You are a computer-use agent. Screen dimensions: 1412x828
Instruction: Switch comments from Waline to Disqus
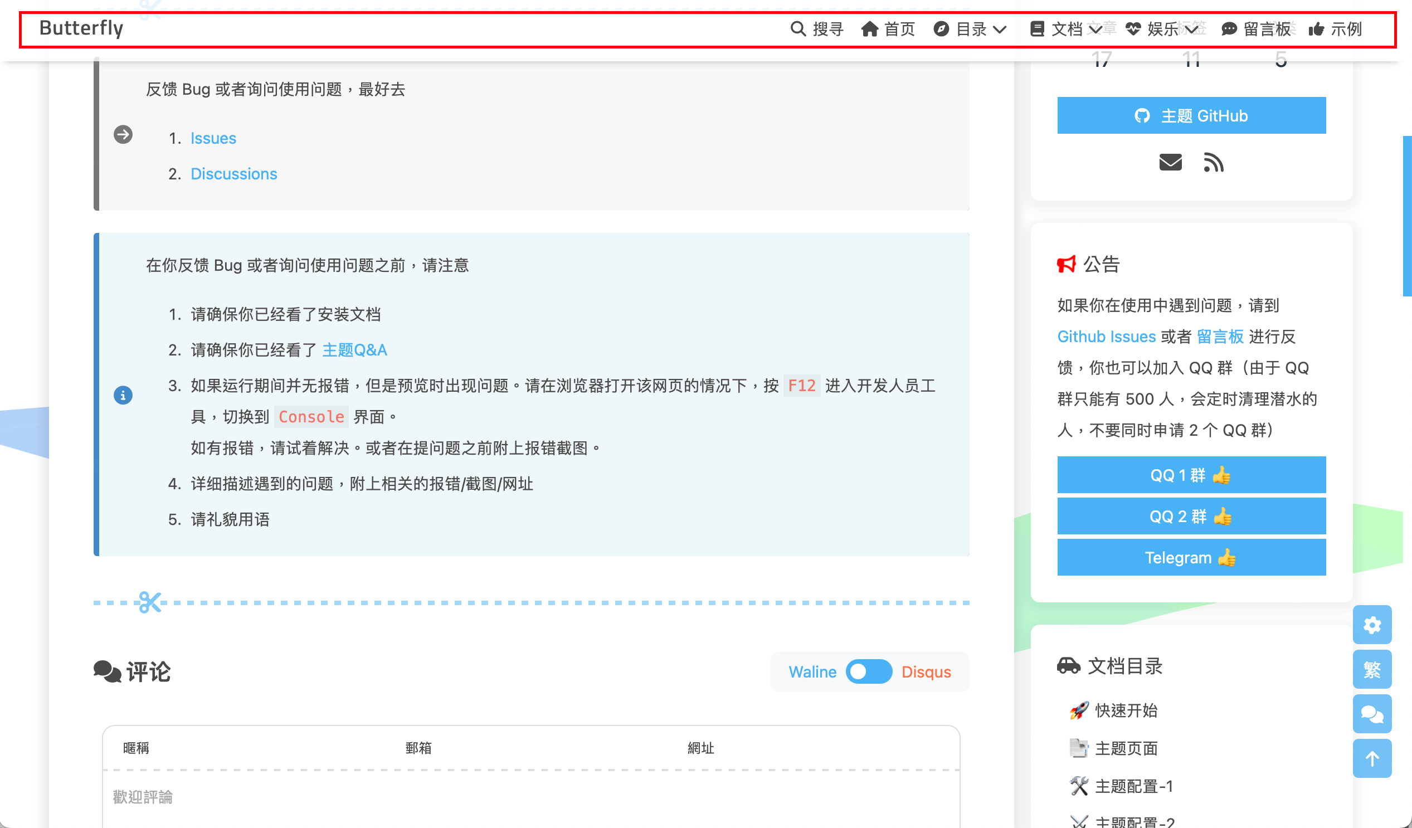tap(869, 671)
